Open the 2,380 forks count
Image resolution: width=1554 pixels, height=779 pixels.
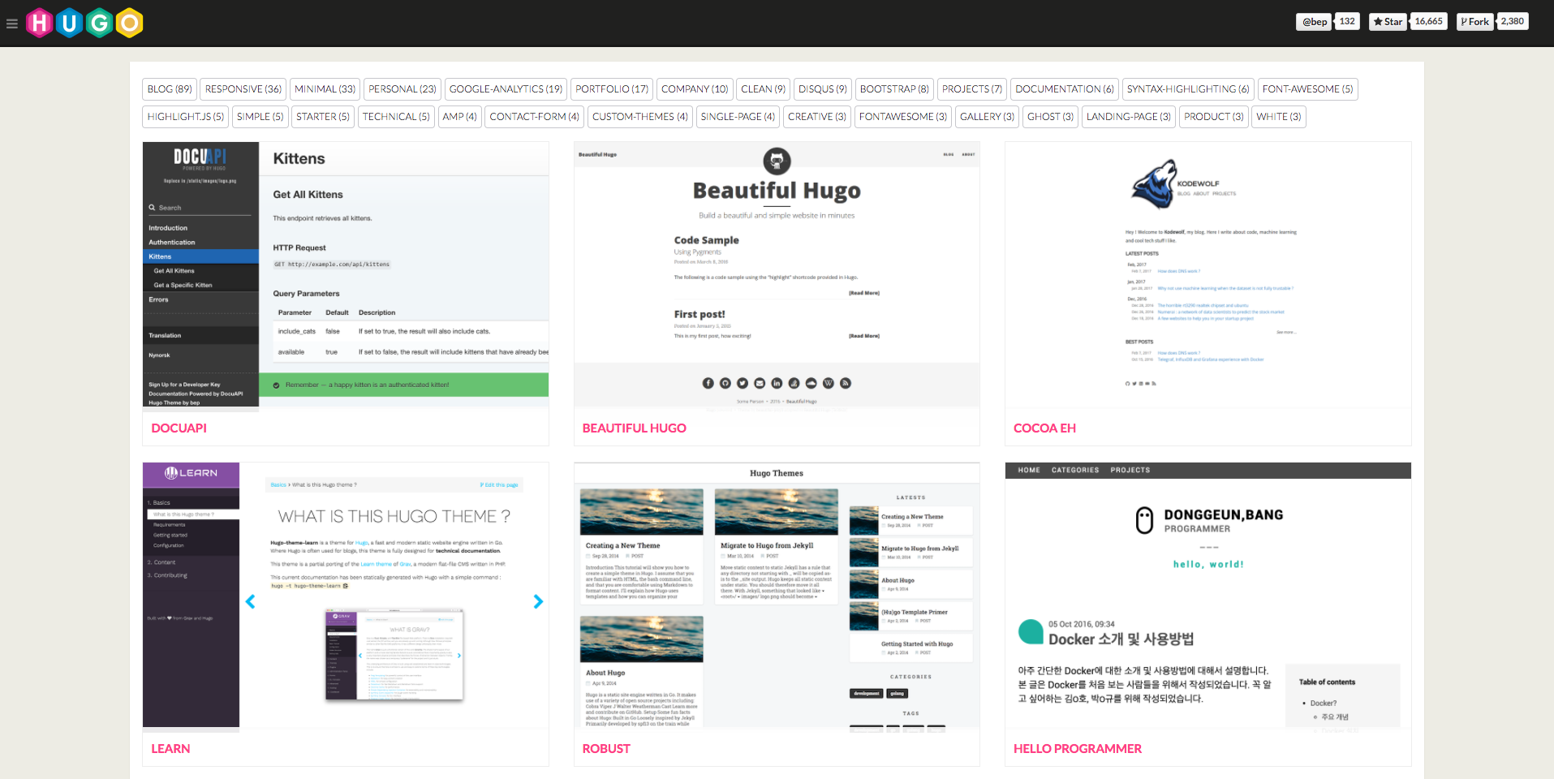[x=1513, y=22]
